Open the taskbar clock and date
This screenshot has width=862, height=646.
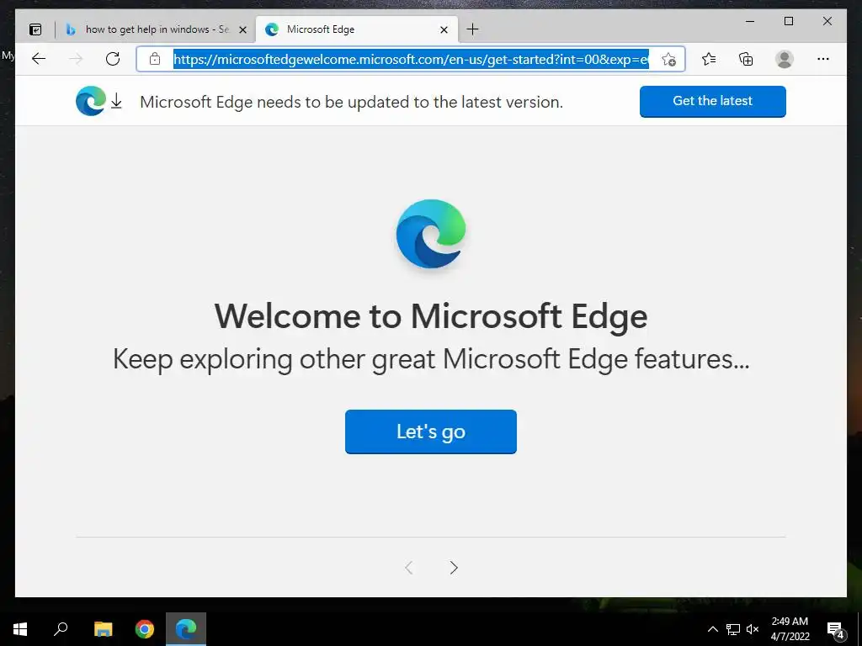click(x=790, y=629)
